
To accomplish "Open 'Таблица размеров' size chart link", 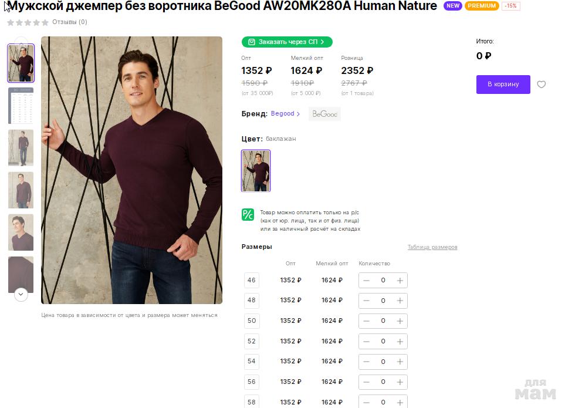I will (432, 247).
